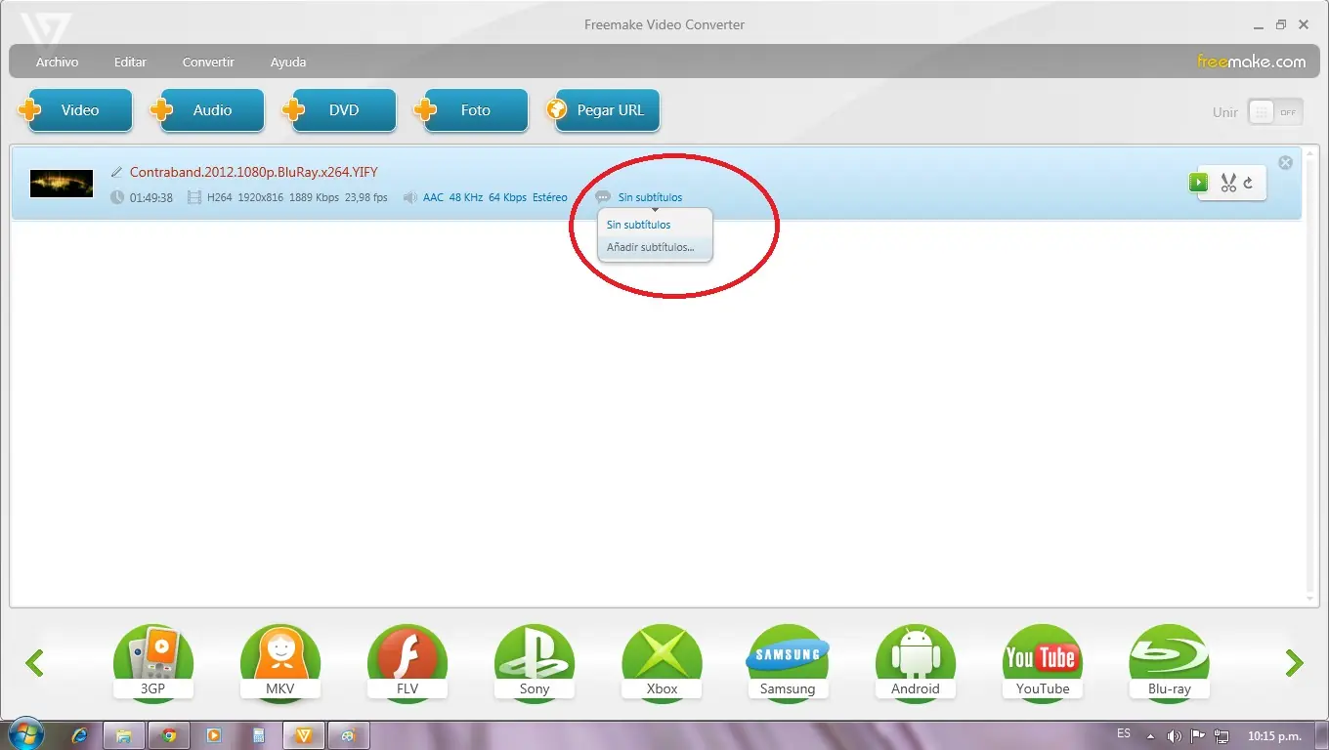
Task: Select the Samsung device format icon
Action: pyautogui.click(x=788, y=664)
